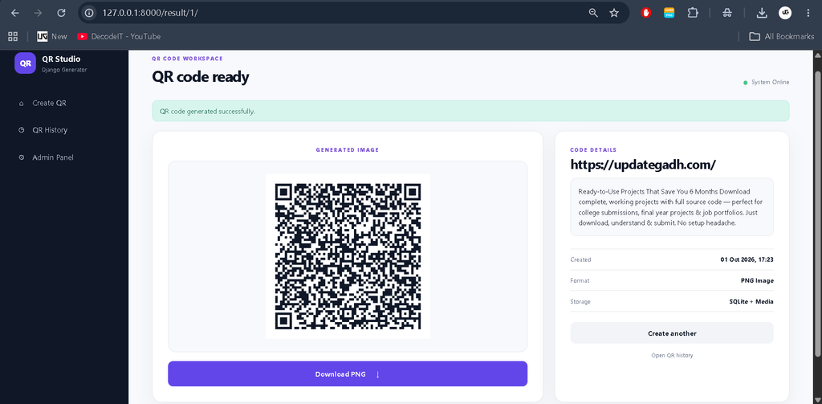Click the 'CODE DETAILS' label
This screenshot has width=822, height=404.
point(593,150)
